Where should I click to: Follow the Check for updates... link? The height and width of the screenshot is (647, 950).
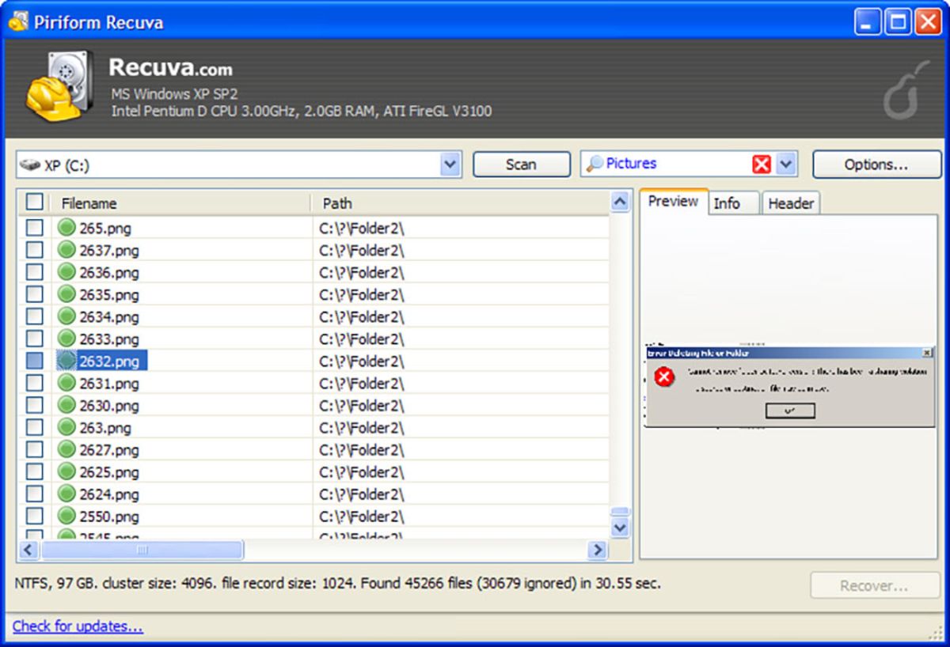[x=78, y=626]
